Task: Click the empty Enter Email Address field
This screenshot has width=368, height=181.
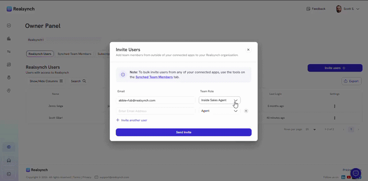Action: click(x=155, y=111)
